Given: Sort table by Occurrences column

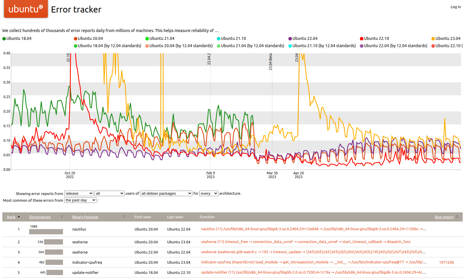Looking at the screenshot, I should pos(40,217).
